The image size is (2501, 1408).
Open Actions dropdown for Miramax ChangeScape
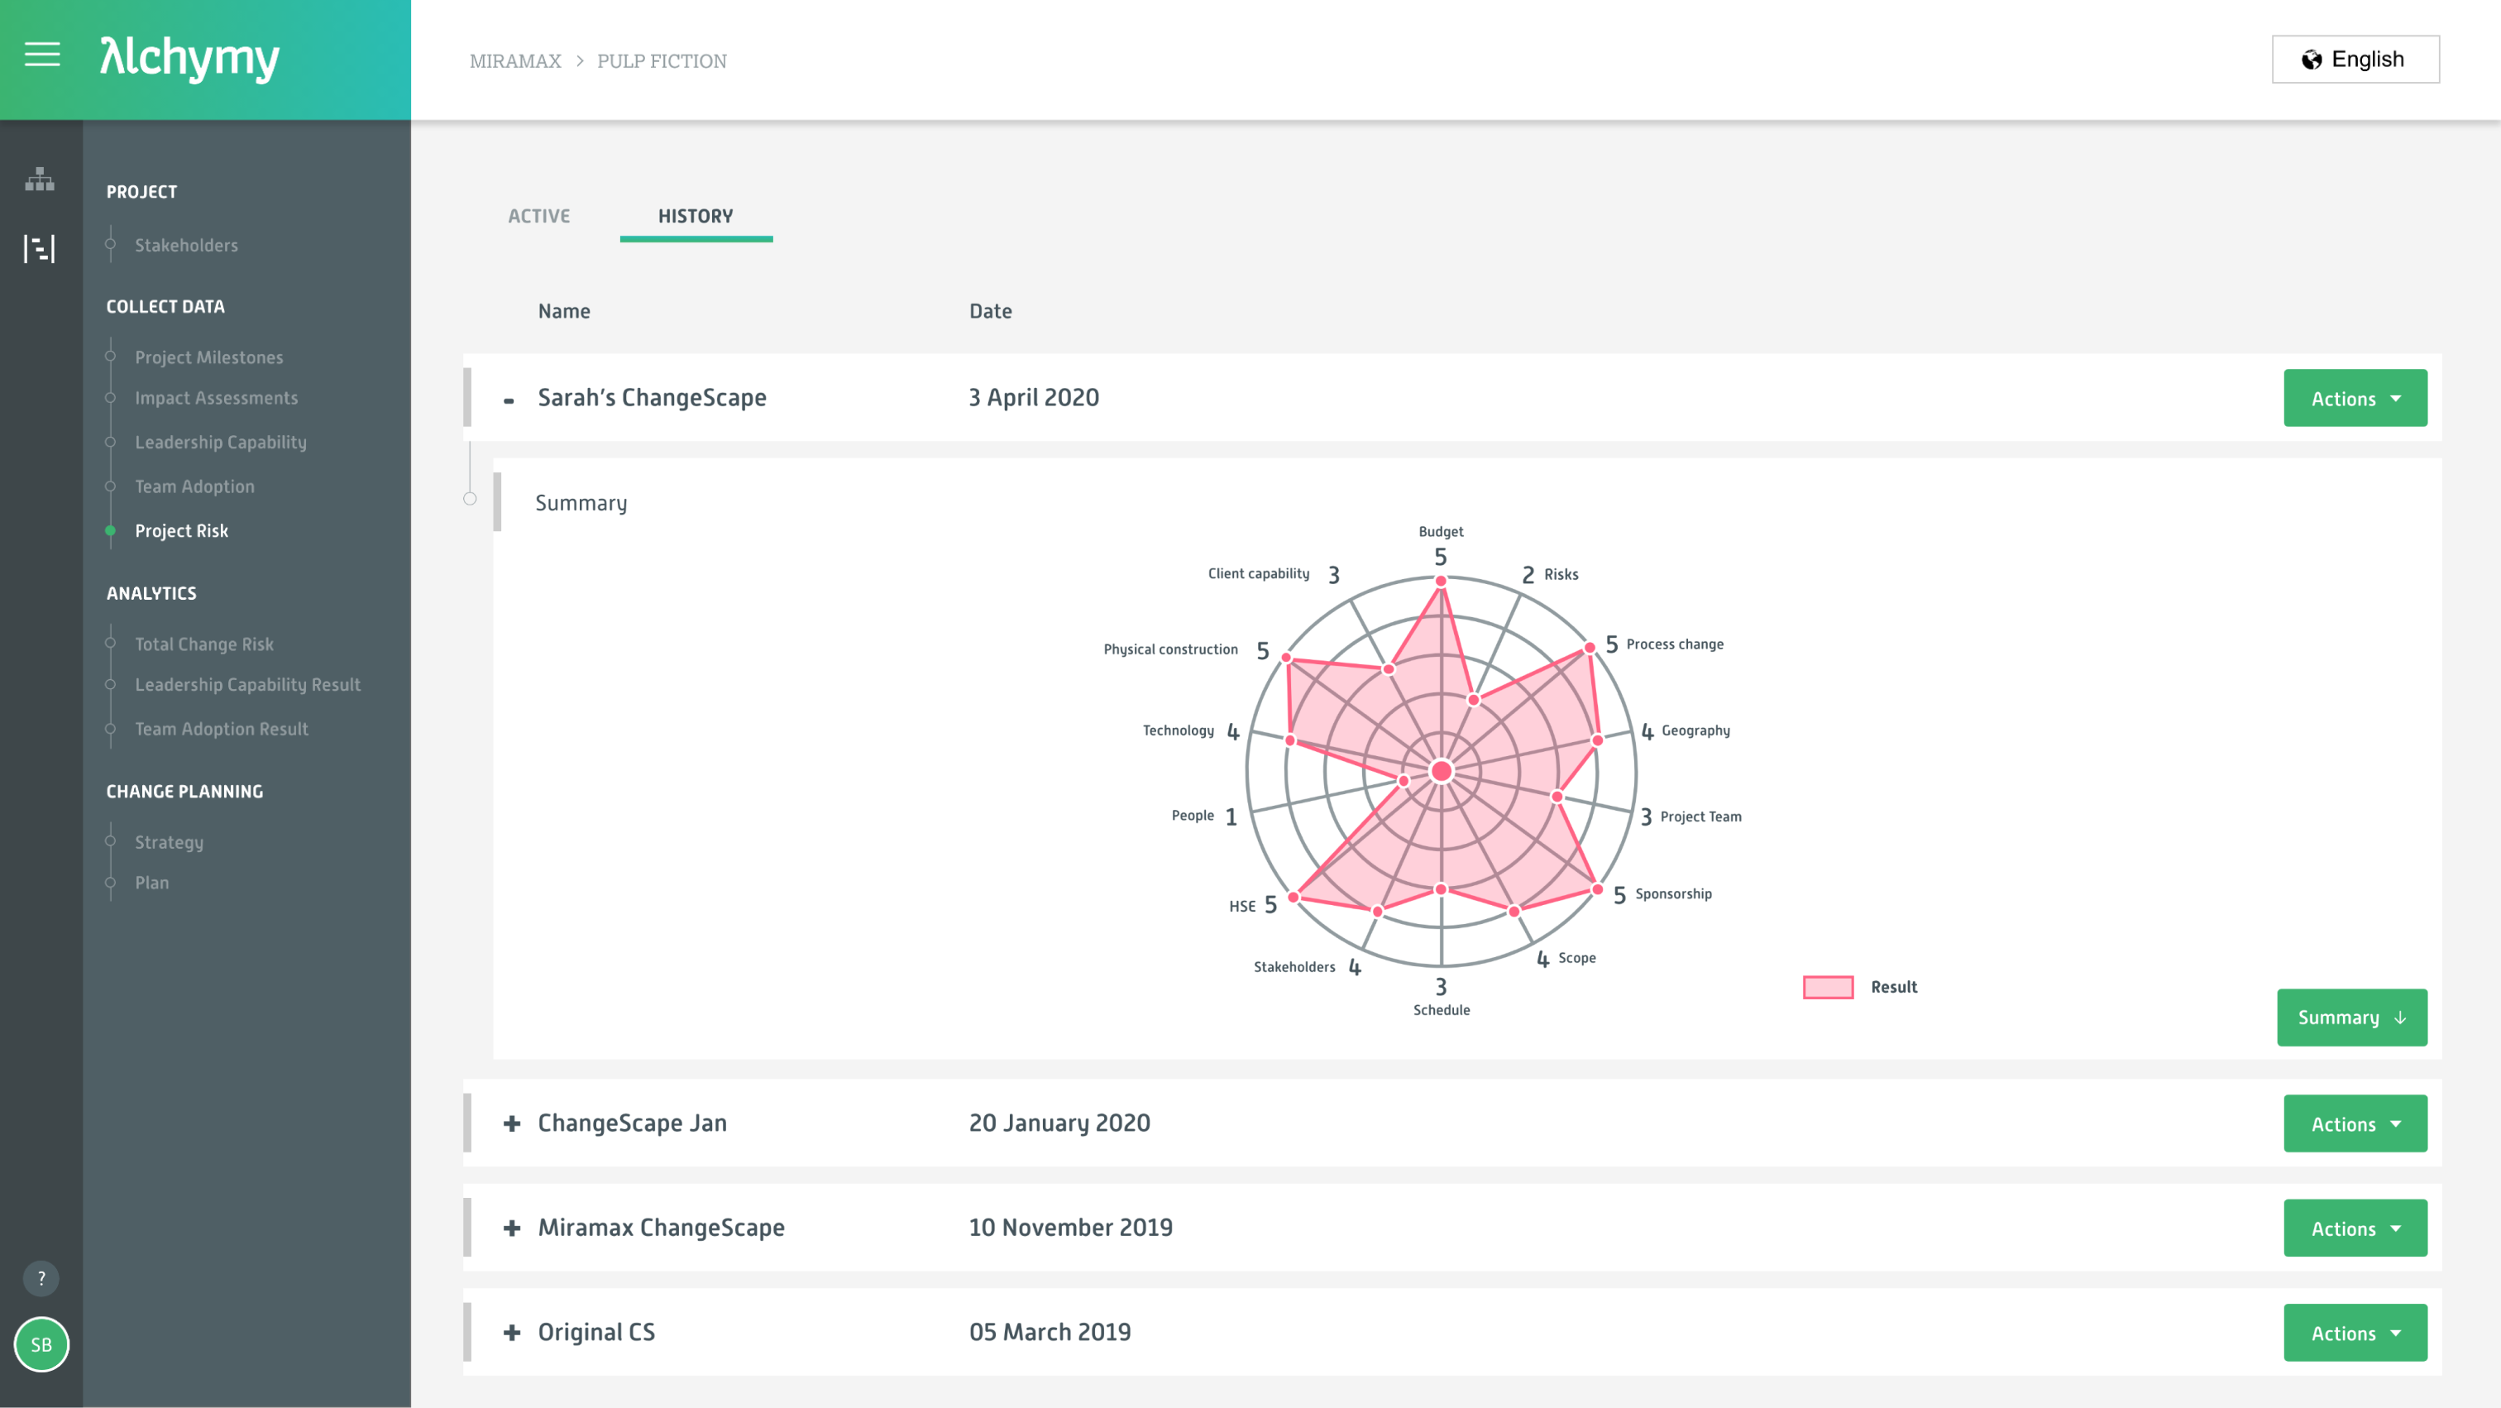(2355, 1228)
